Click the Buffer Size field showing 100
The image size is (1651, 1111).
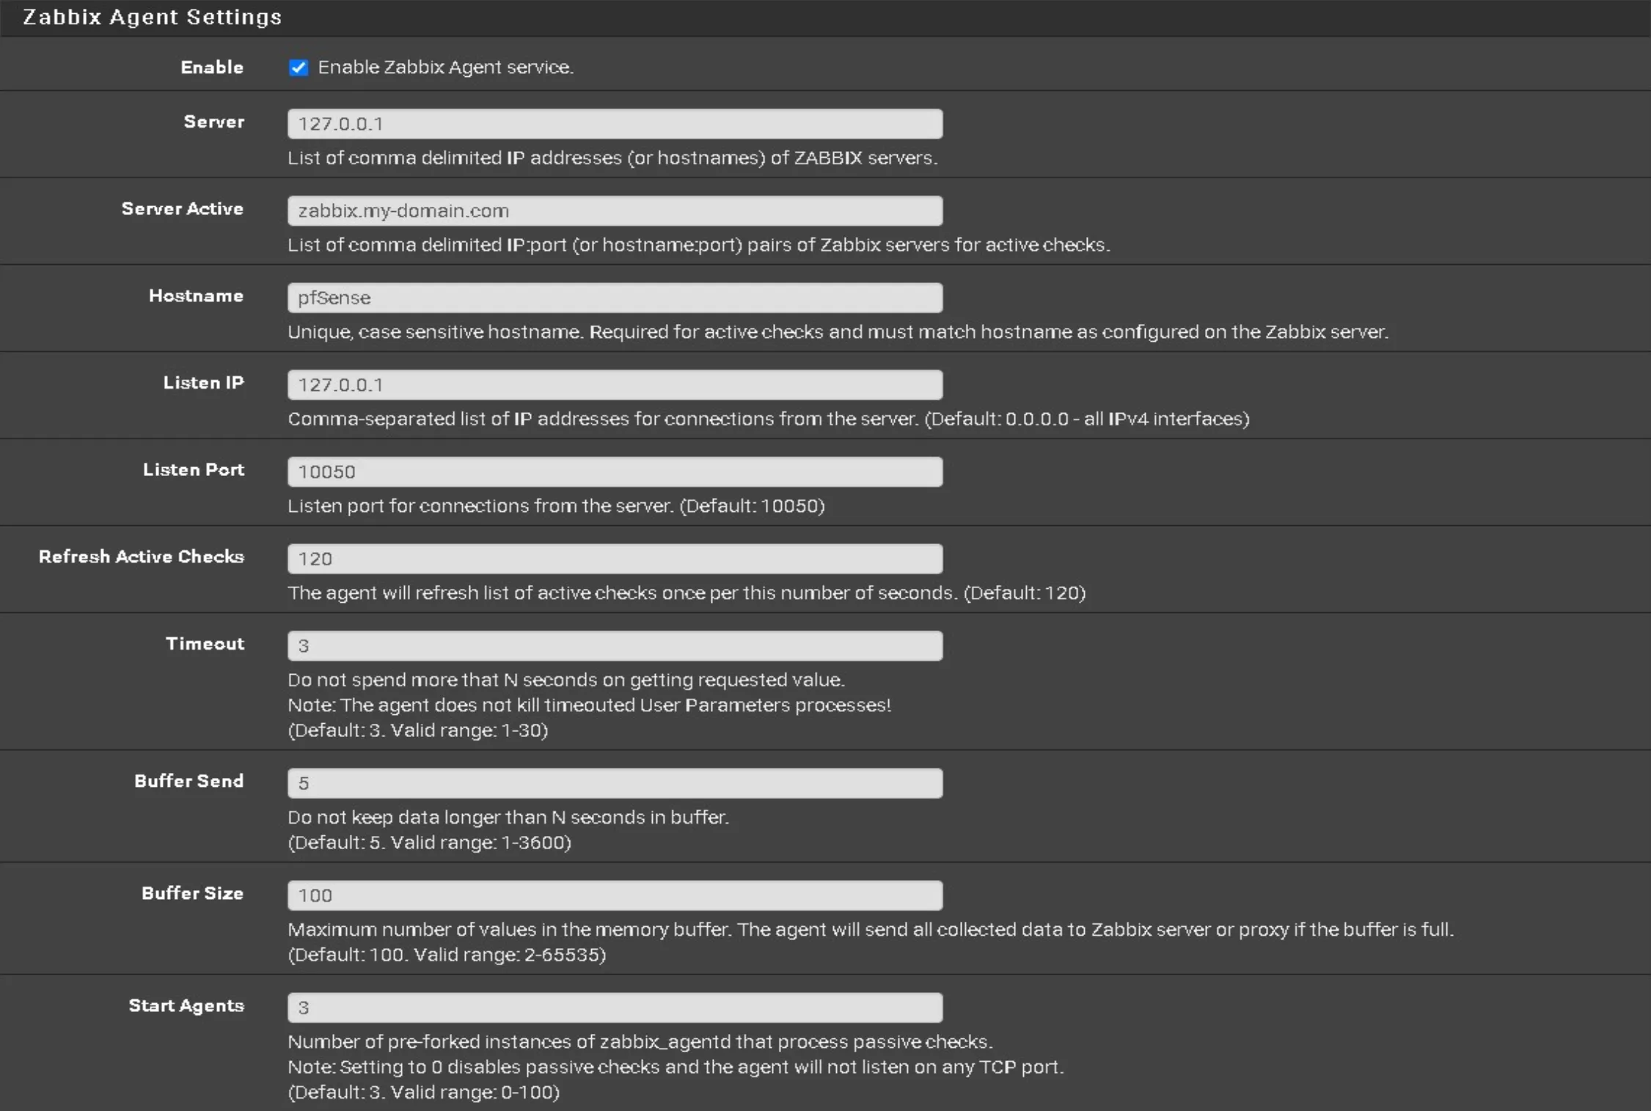[615, 895]
